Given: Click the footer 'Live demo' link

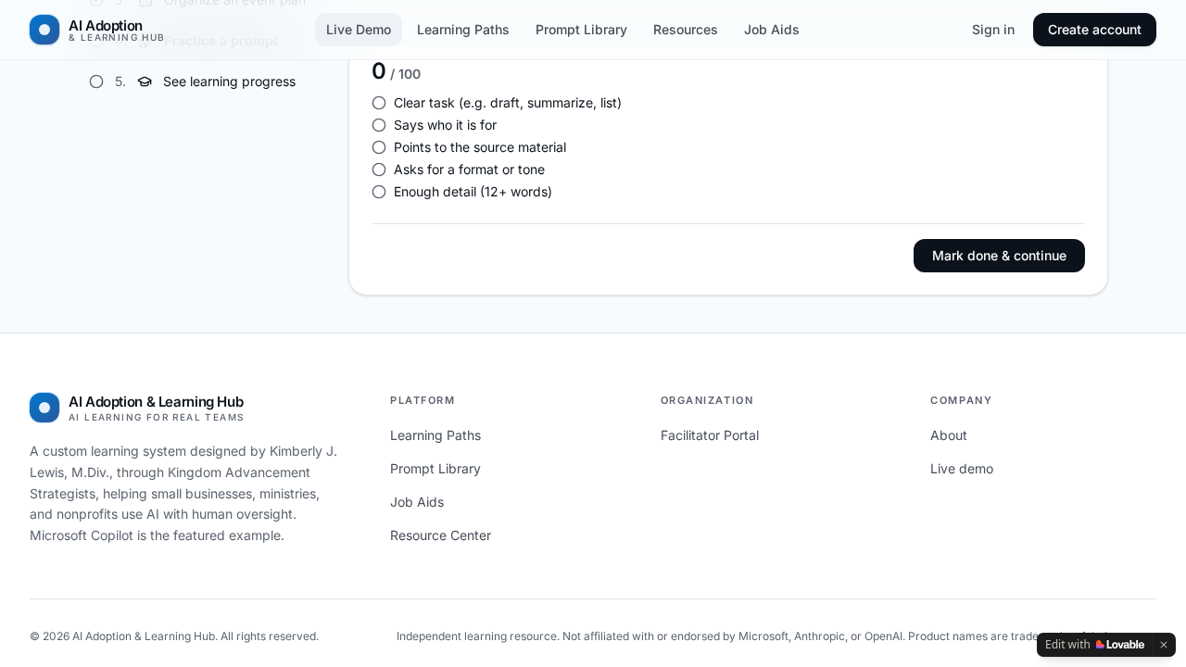Looking at the screenshot, I should click(x=962, y=469).
